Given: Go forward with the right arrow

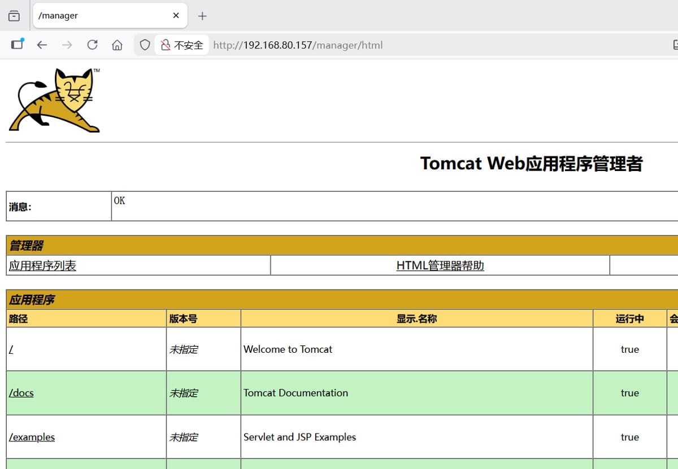Looking at the screenshot, I should (67, 45).
